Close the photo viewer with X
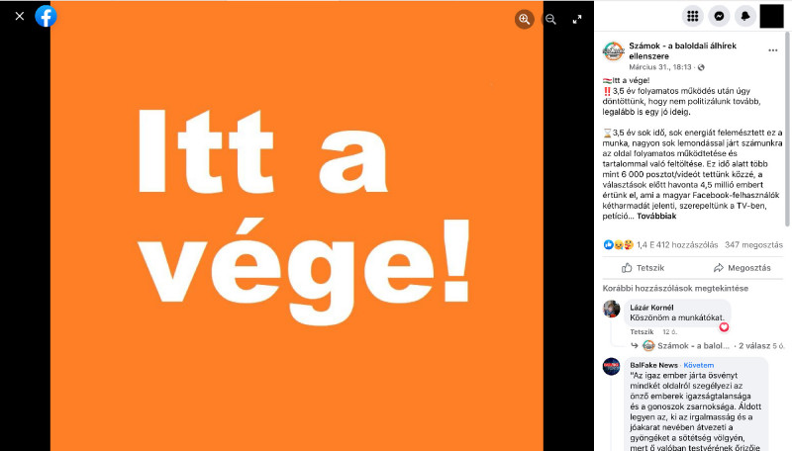The width and height of the screenshot is (792, 451). coord(20,16)
